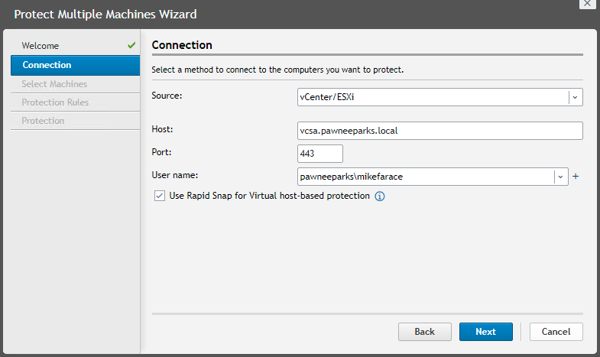Close the wizard with the X icon

587,4
